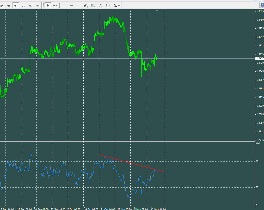Switch chart to W1 weekly timeframe
The image size is (264, 210).
(x=30, y=5)
